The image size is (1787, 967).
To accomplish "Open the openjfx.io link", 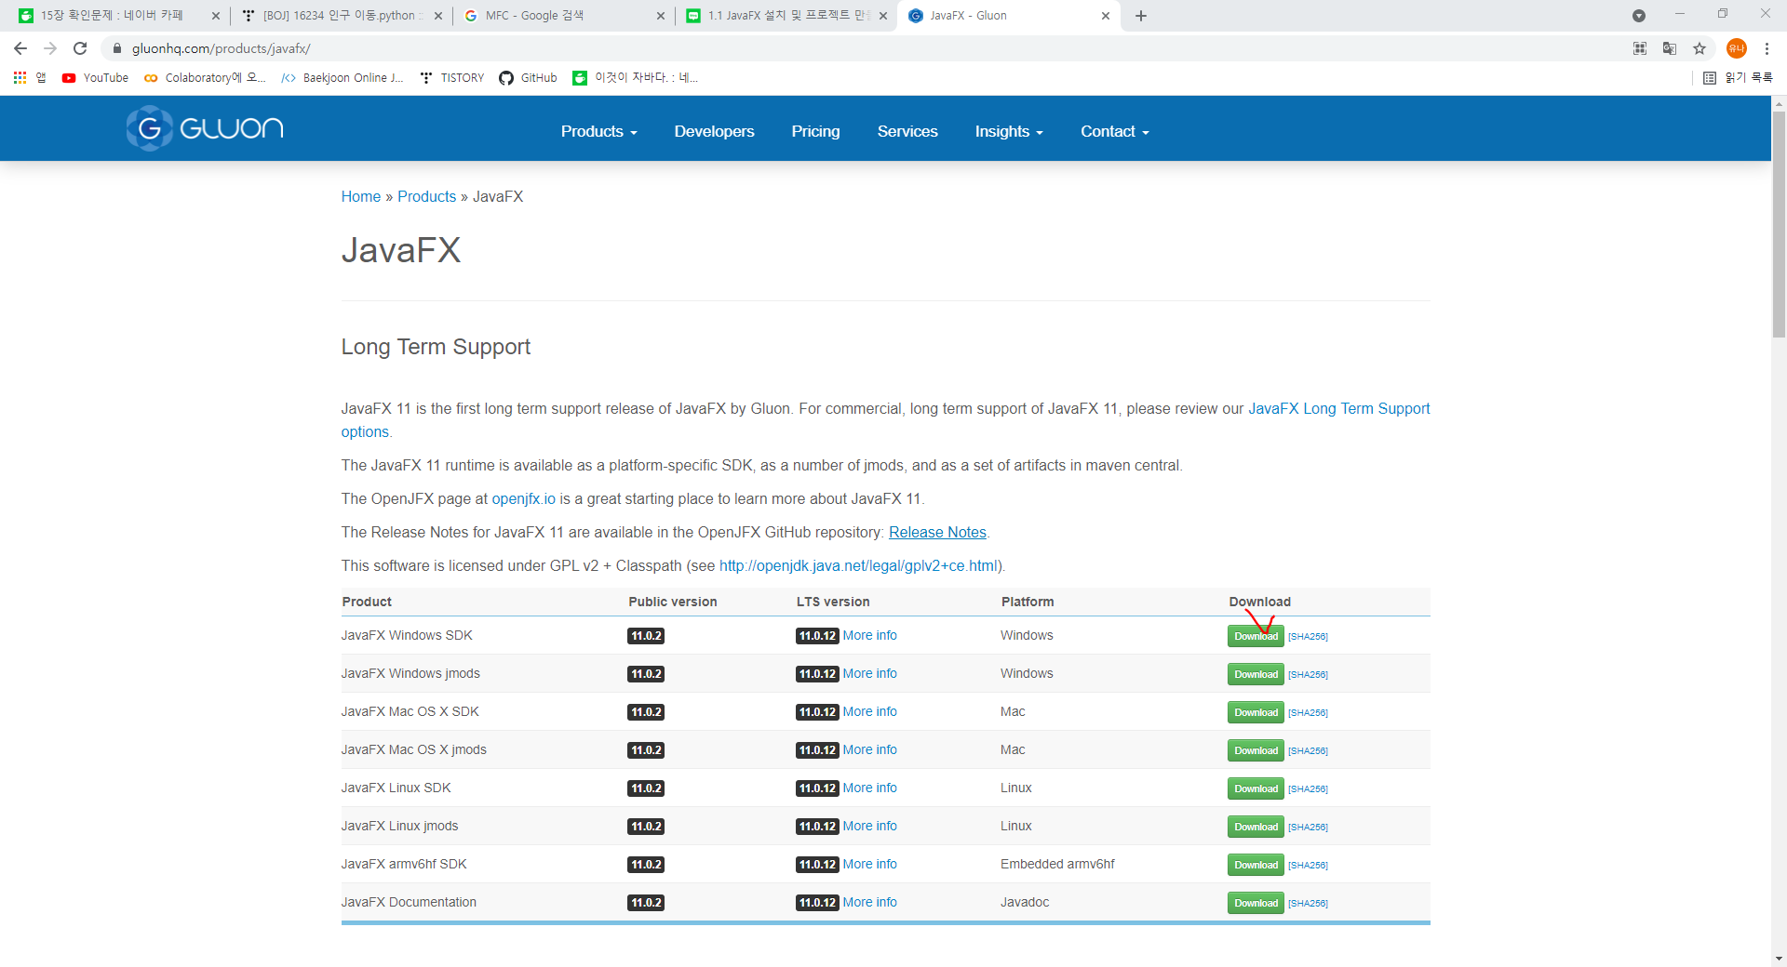I will point(523,499).
